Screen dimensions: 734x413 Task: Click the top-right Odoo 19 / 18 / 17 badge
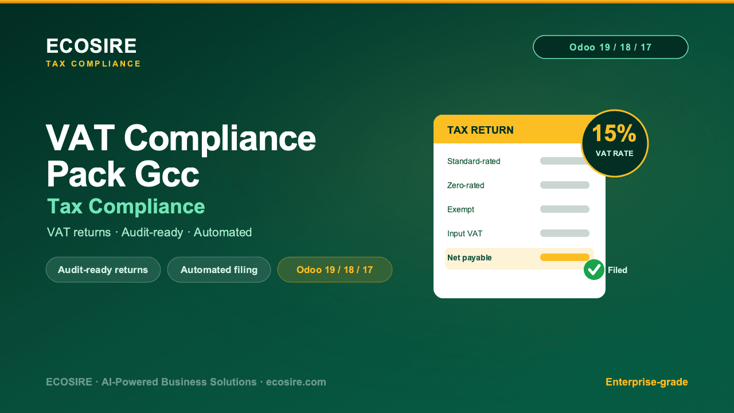611,47
